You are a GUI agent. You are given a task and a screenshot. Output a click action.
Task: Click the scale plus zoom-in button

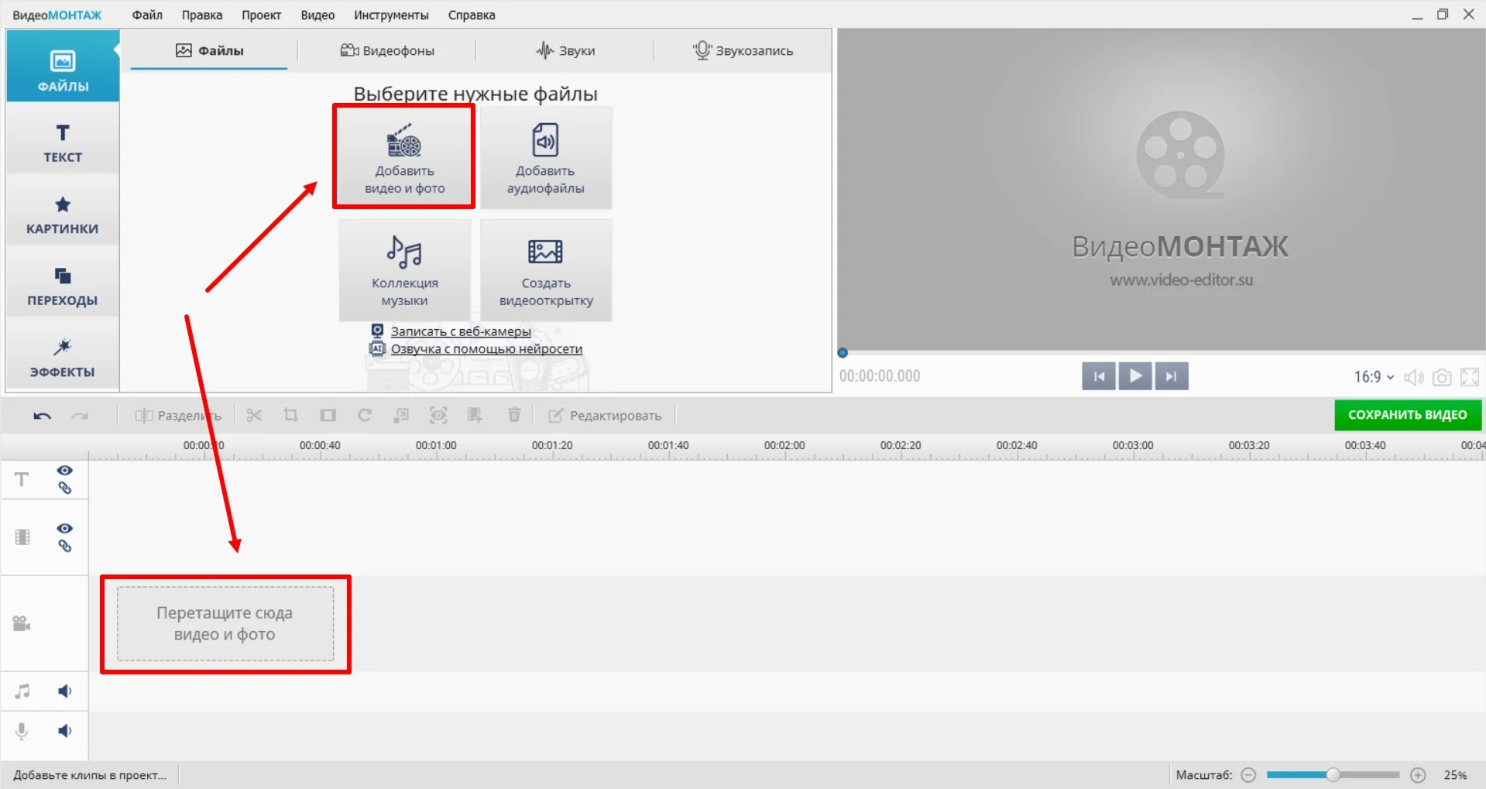(1418, 775)
